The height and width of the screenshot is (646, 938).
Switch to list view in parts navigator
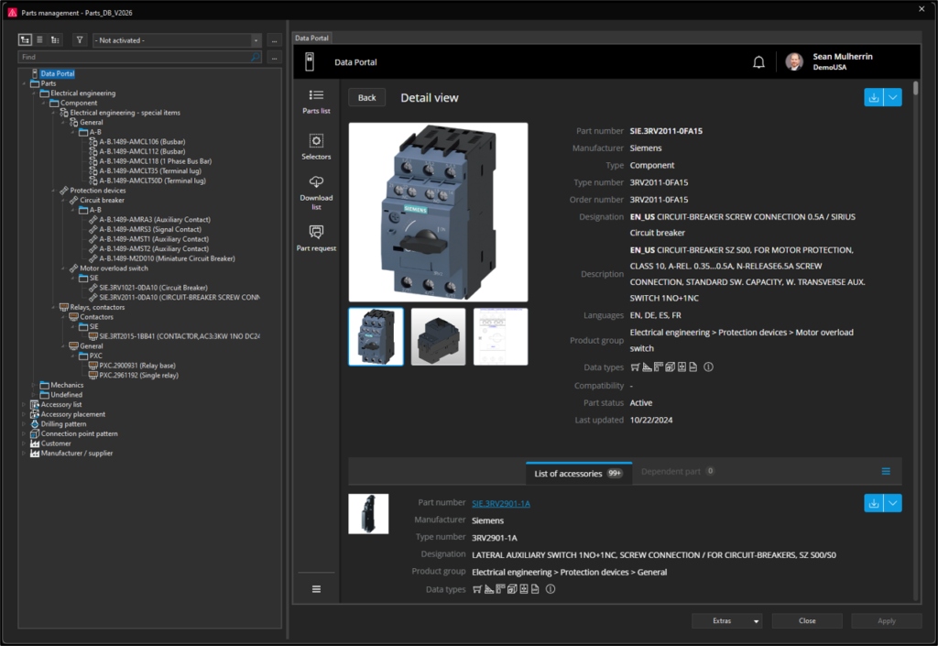pyautogui.click(x=39, y=40)
